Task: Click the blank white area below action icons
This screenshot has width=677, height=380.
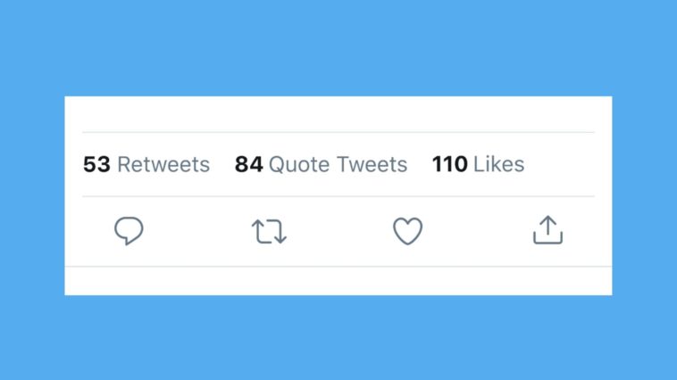Action: pos(339,280)
